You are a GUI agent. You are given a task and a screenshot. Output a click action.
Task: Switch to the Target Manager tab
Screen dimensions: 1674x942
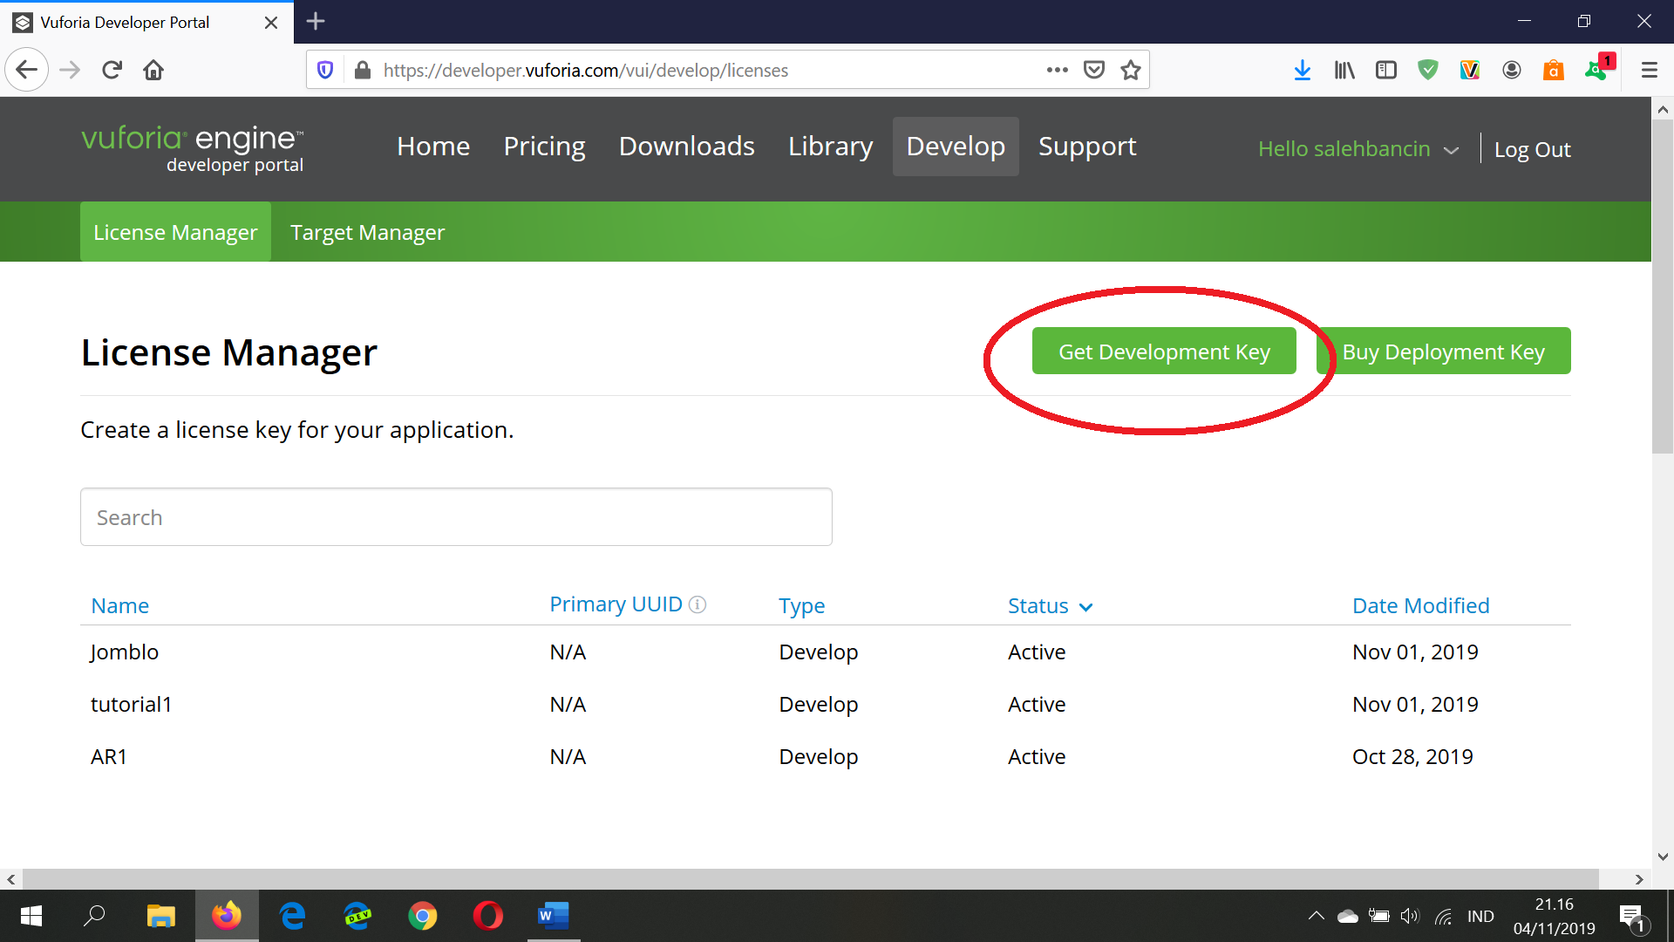(367, 232)
